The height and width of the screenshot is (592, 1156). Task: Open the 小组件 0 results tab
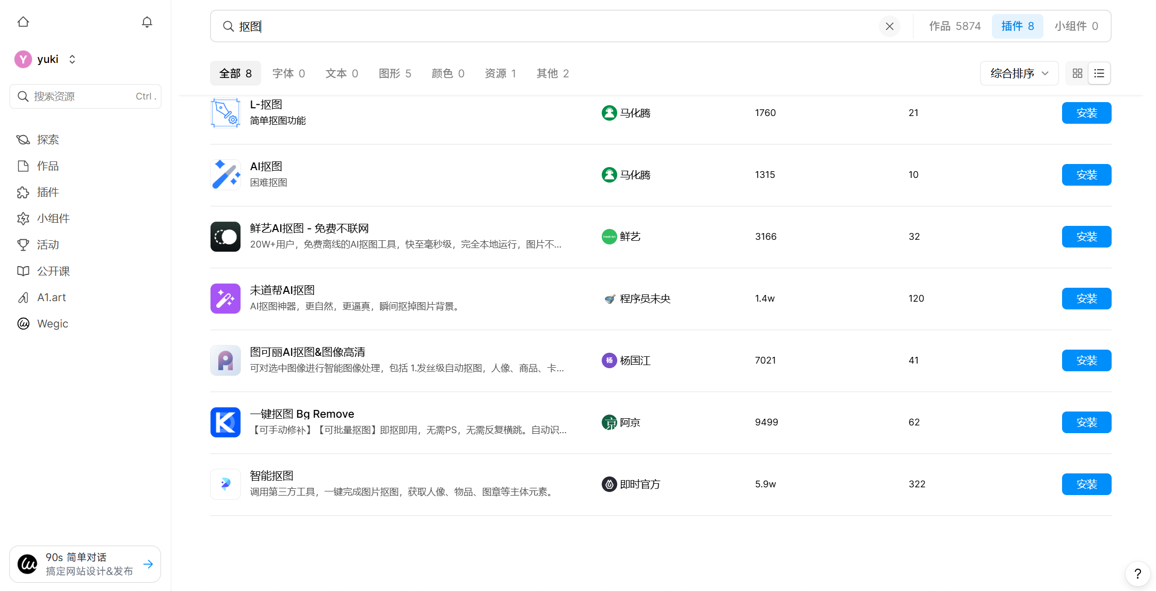[x=1076, y=26]
